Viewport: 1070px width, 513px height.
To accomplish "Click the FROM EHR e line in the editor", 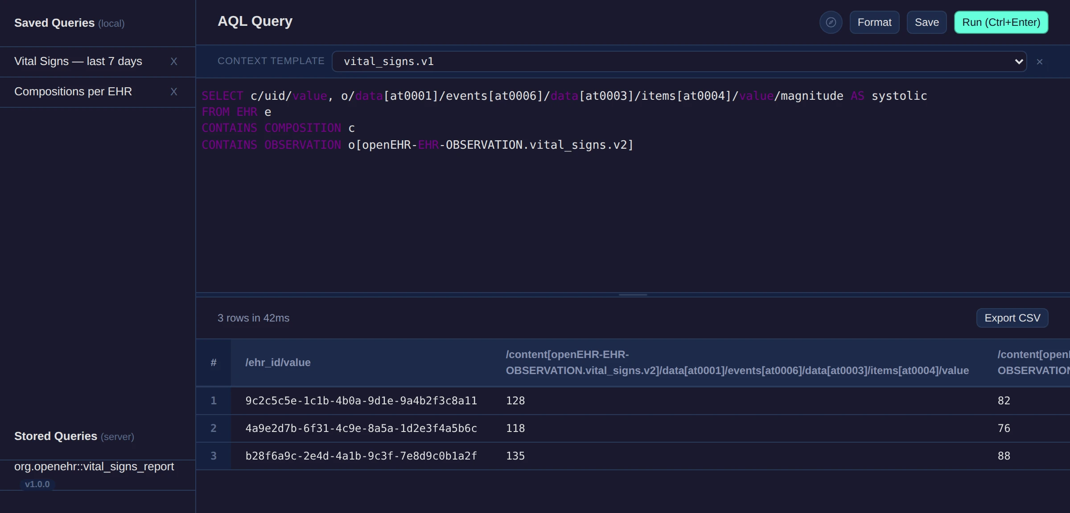I will click(x=236, y=112).
